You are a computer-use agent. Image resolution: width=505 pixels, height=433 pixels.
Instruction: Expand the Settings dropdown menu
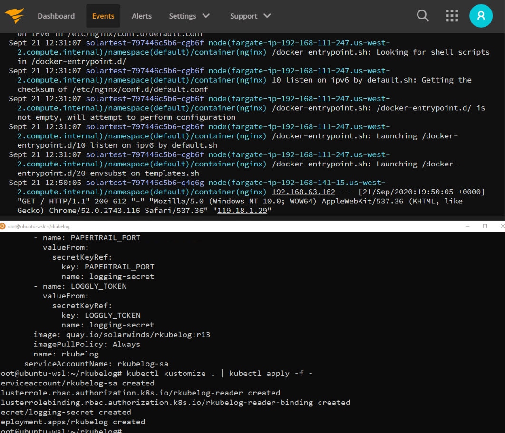tap(189, 16)
